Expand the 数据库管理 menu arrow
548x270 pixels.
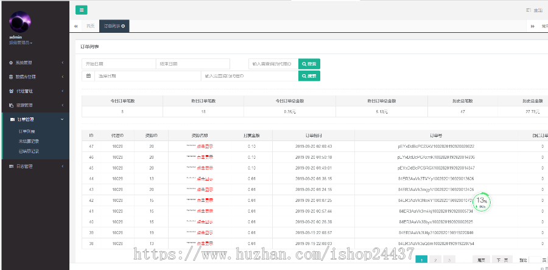click(x=62, y=77)
